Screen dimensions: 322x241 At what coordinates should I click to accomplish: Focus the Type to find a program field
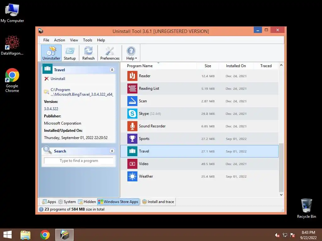pyautogui.click(x=79, y=161)
